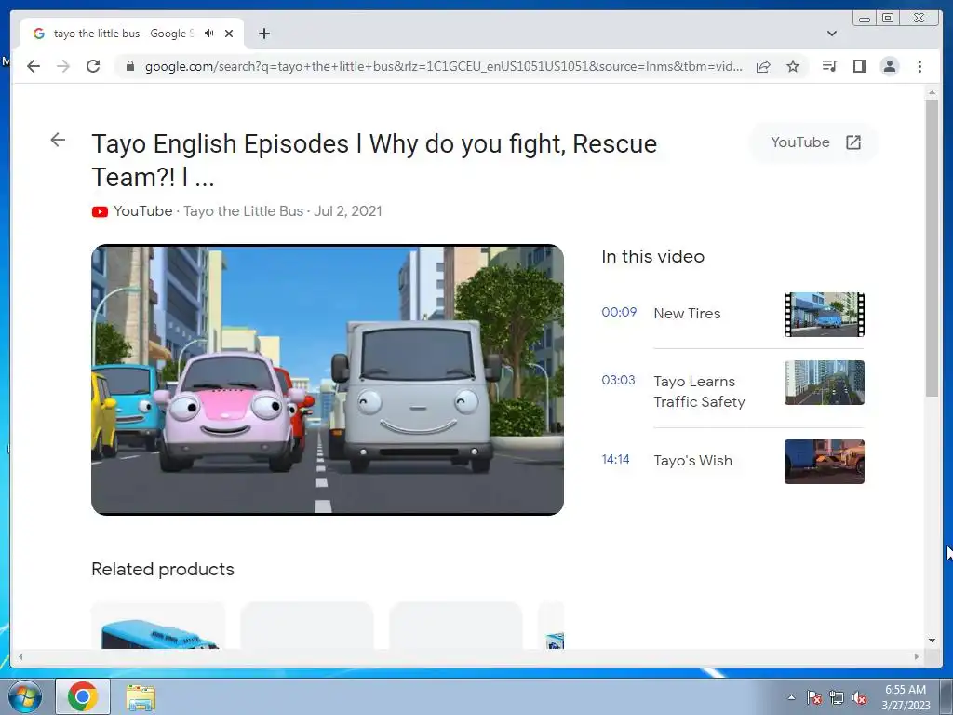Click the lock icon in address bar
Screen dimensions: 953x715
pyautogui.click(x=129, y=66)
